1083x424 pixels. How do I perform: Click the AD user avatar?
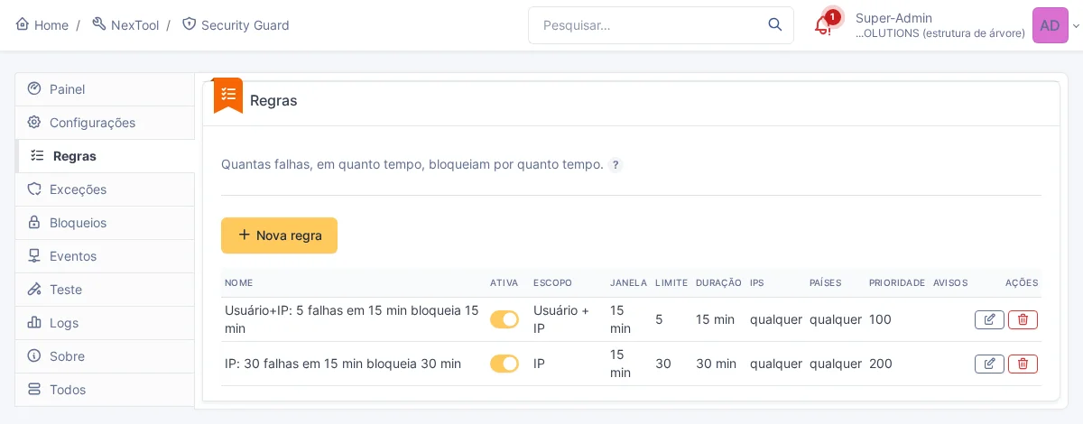1050,25
